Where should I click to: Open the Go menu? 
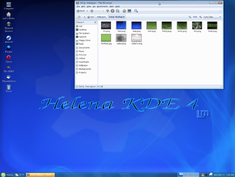click(94, 6)
